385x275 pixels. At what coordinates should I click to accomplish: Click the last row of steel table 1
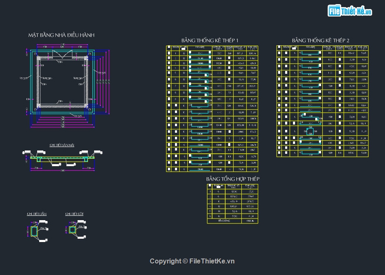point(212,169)
